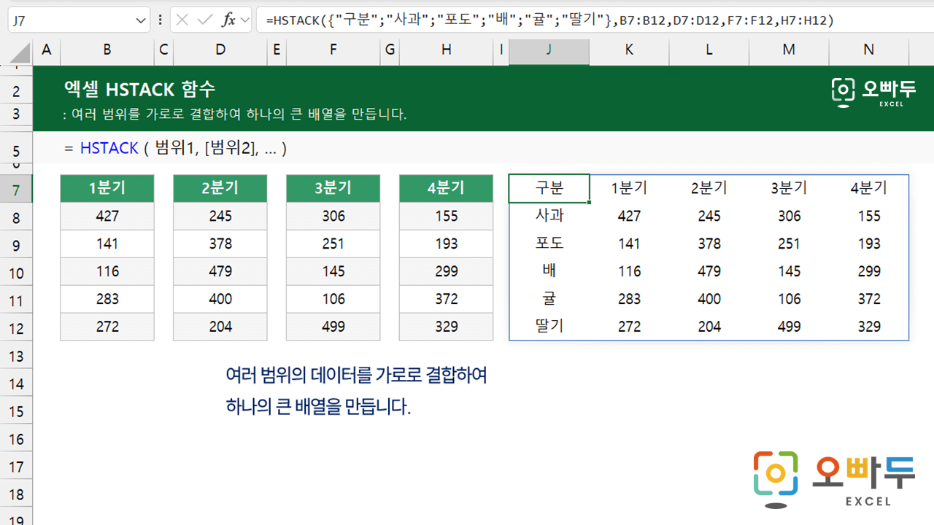Select column D header
This screenshot has width=934, height=525.
(220, 50)
